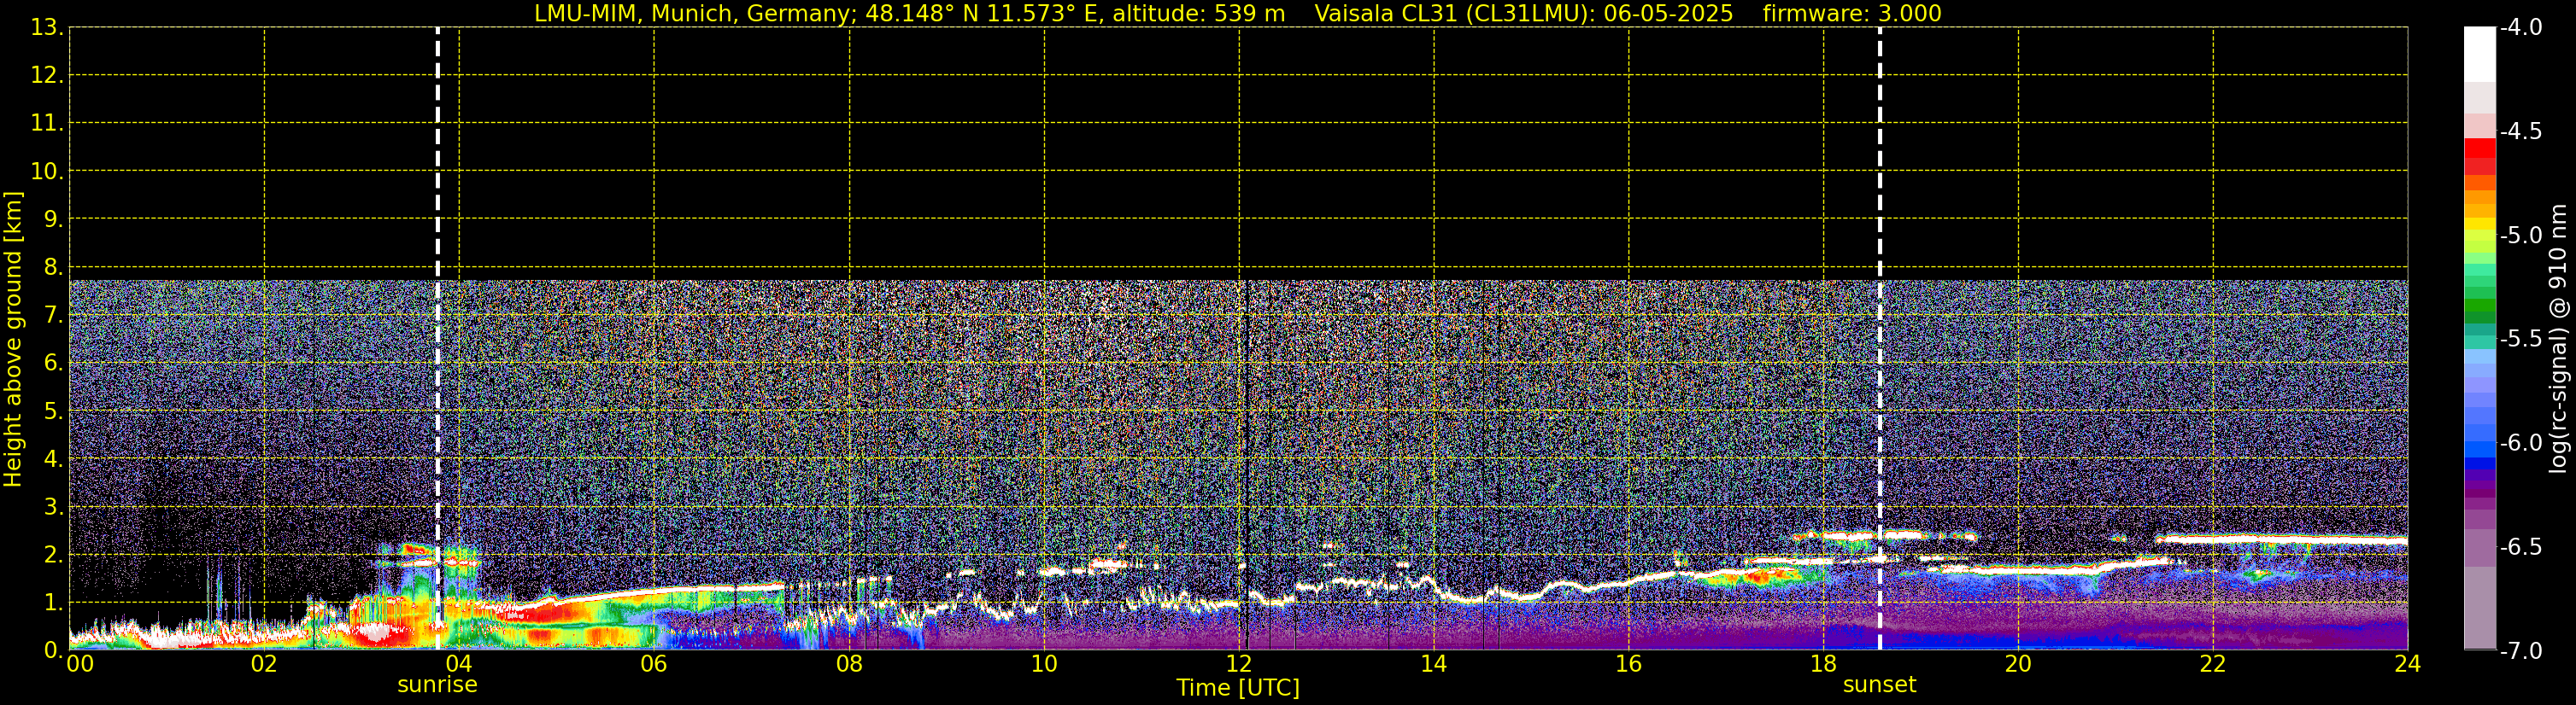Click "altitude: 539 m" in the title
The image size is (2576, 705).
(x=1197, y=13)
